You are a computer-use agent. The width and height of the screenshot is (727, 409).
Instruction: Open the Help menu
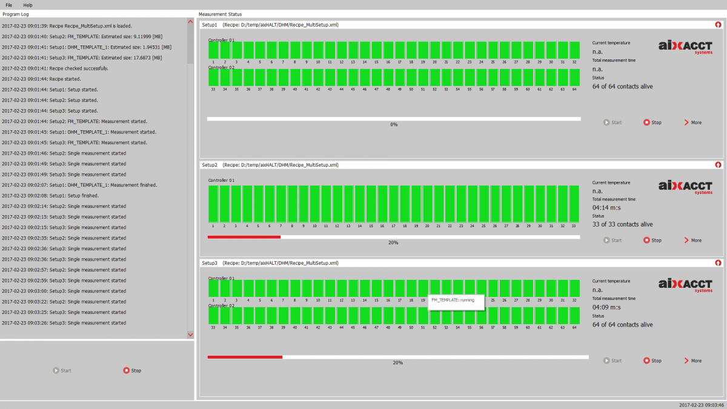tap(28, 5)
